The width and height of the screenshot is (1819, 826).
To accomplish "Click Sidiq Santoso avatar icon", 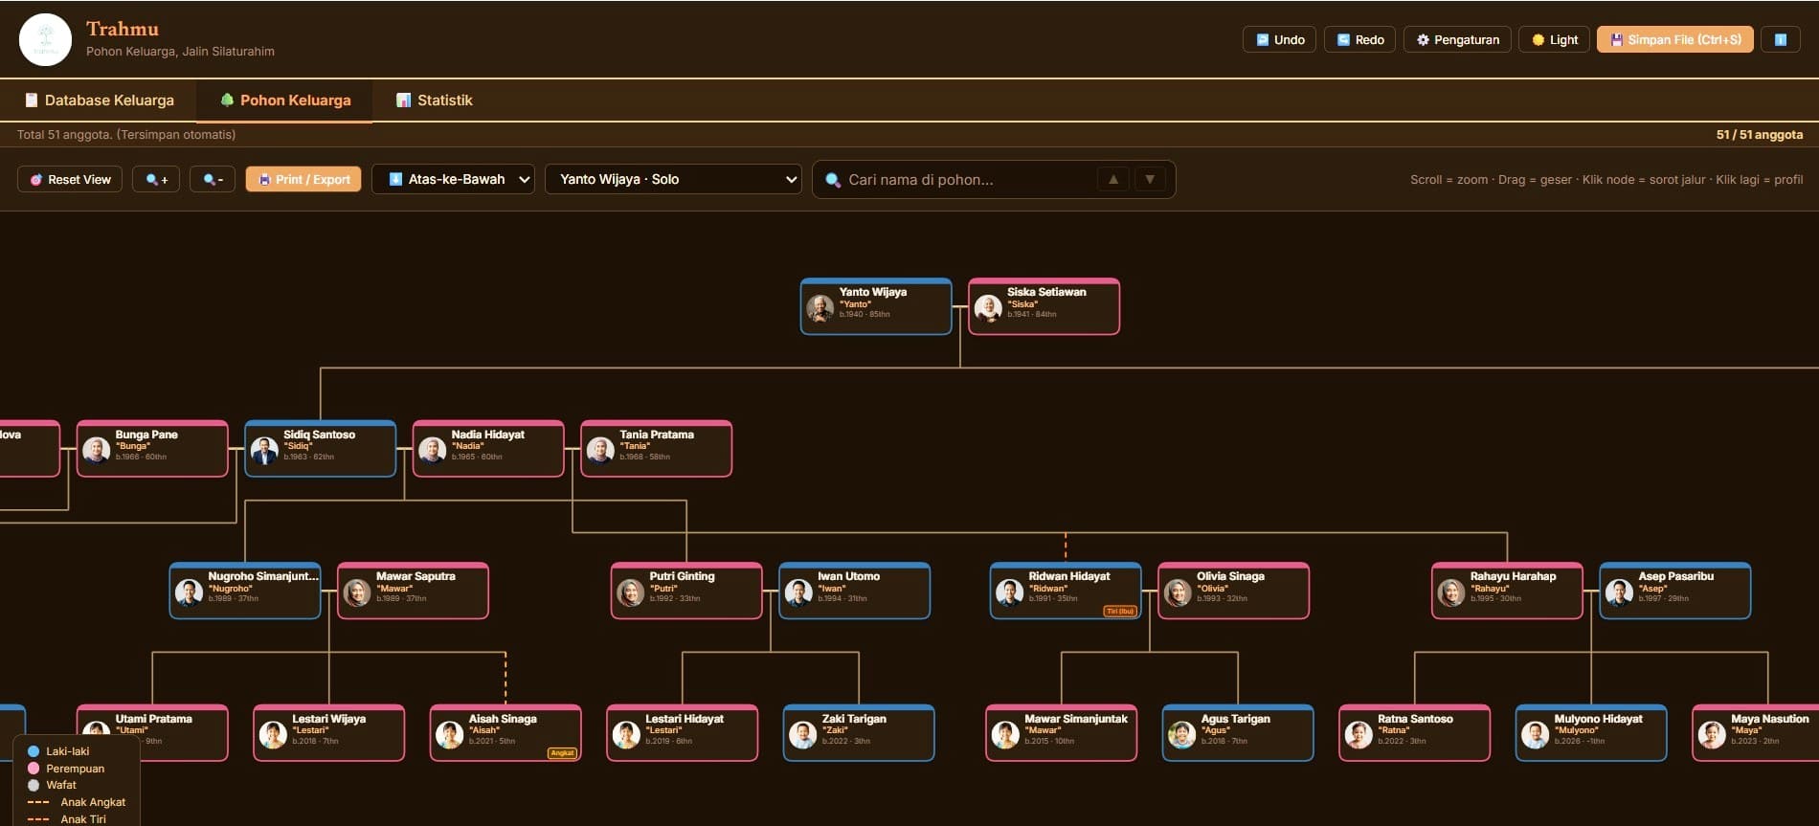I will click(x=264, y=450).
